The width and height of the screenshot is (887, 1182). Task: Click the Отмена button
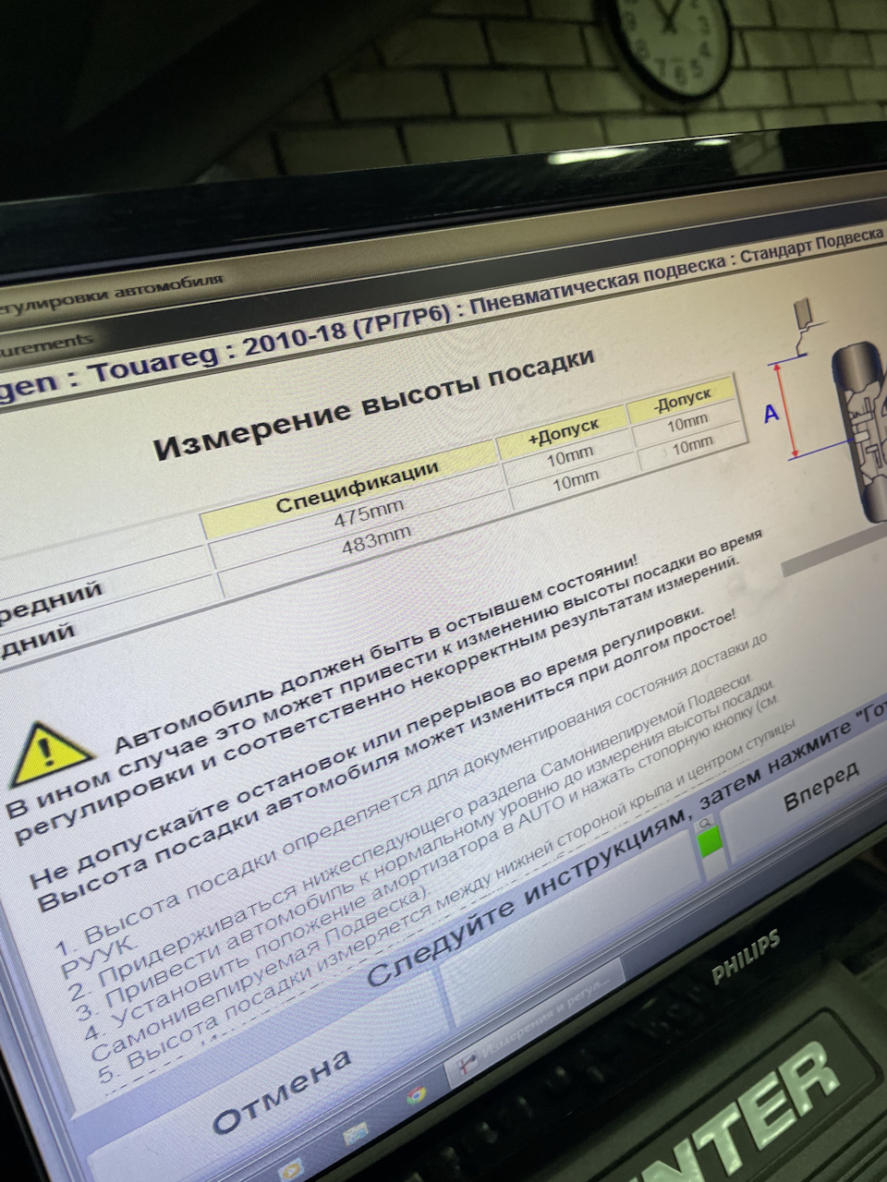[x=283, y=1091]
